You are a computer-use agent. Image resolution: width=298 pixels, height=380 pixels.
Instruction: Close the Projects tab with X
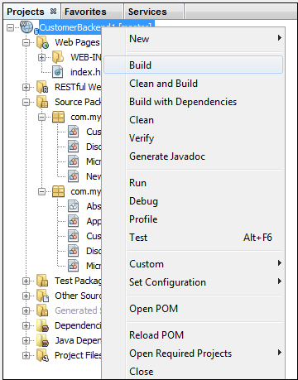tap(53, 11)
